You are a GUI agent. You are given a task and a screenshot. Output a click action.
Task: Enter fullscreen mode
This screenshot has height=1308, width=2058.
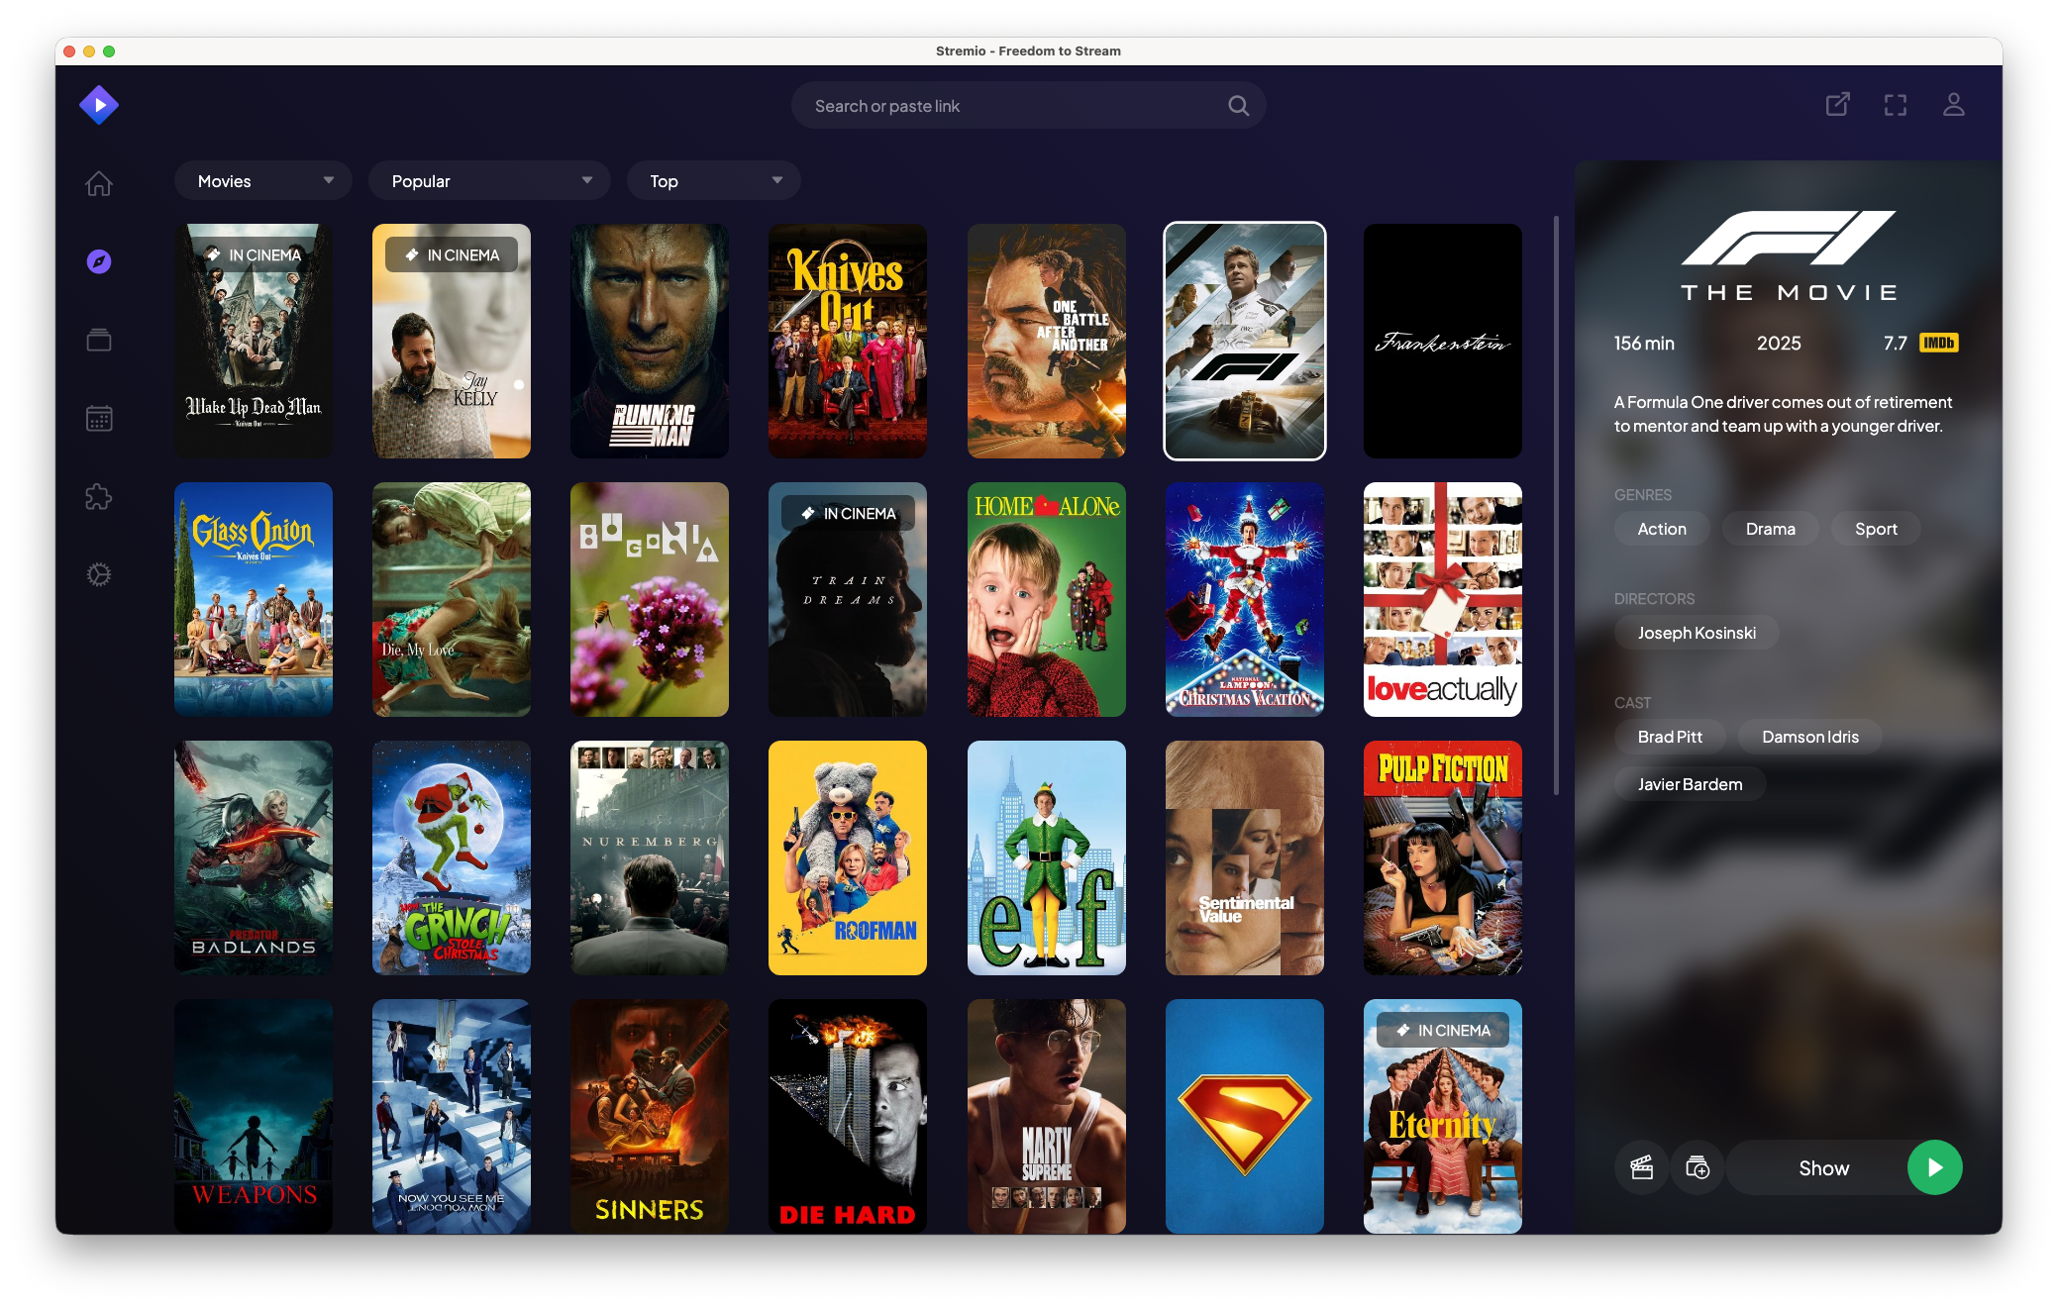pyautogui.click(x=1896, y=104)
